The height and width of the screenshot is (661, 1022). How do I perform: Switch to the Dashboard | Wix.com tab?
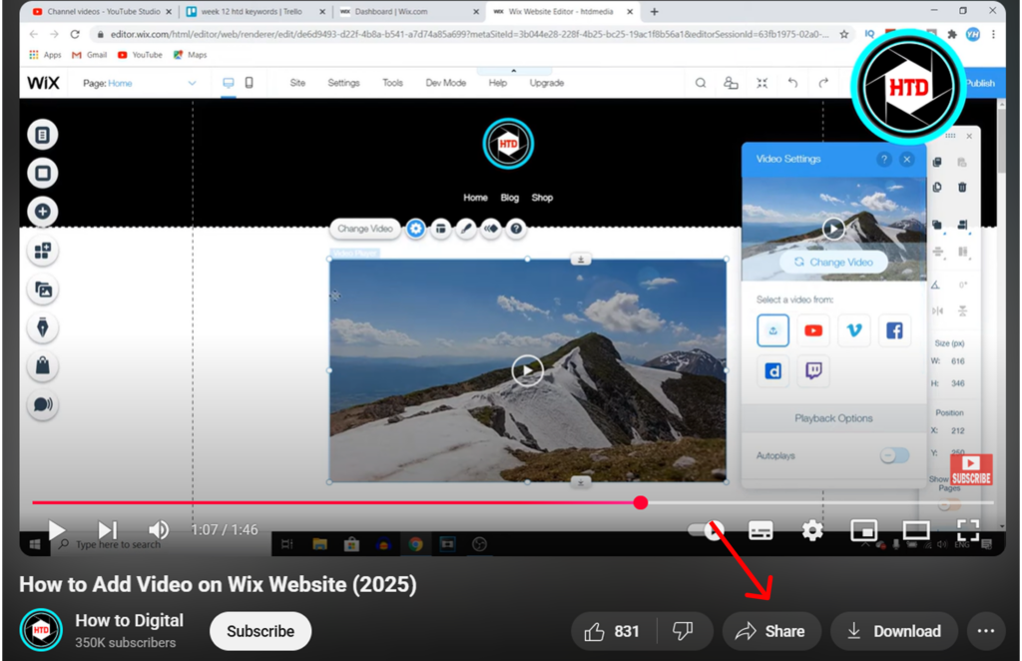point(408,12)
